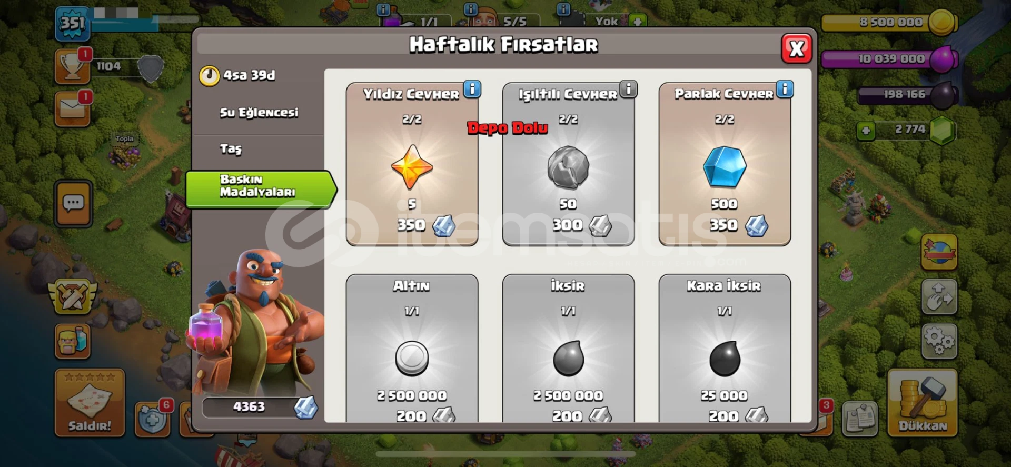
Task: Select the Kara İksir offer card
Action: click(725, 348)
